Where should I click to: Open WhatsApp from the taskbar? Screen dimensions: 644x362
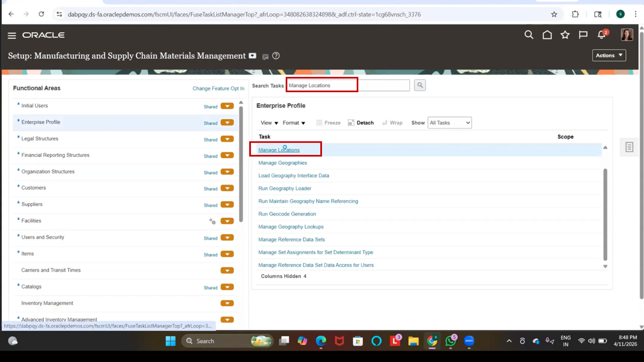point(450,341)
